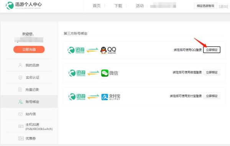Open 下载 in top navigation
Viewport: 230px width, 146px height.
(x=118, y=6)
